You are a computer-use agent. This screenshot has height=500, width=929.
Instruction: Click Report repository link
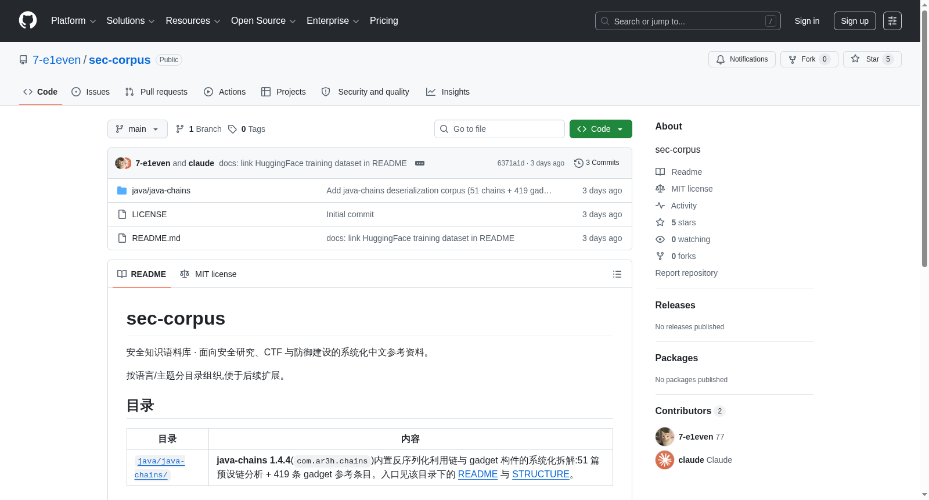pos(686,273)
